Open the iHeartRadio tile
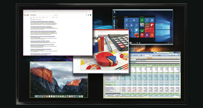This screenshot has width=203, height=108. point(142,35)
